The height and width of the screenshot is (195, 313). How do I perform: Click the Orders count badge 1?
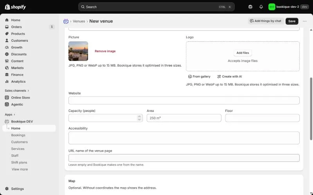point(52,27)
